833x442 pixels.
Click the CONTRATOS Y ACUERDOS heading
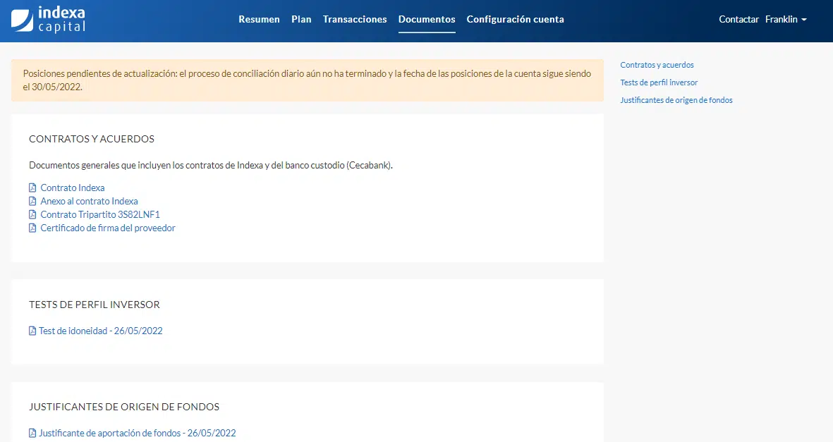click(92, 139)
